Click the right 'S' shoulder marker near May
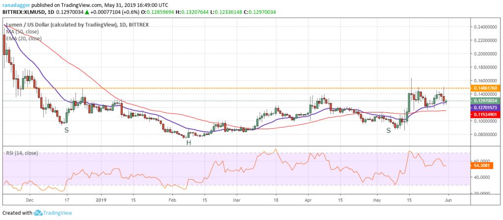 point(388,130)
